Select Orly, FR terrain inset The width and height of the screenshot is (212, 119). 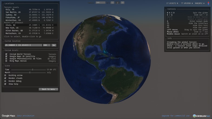click(30, 10)
